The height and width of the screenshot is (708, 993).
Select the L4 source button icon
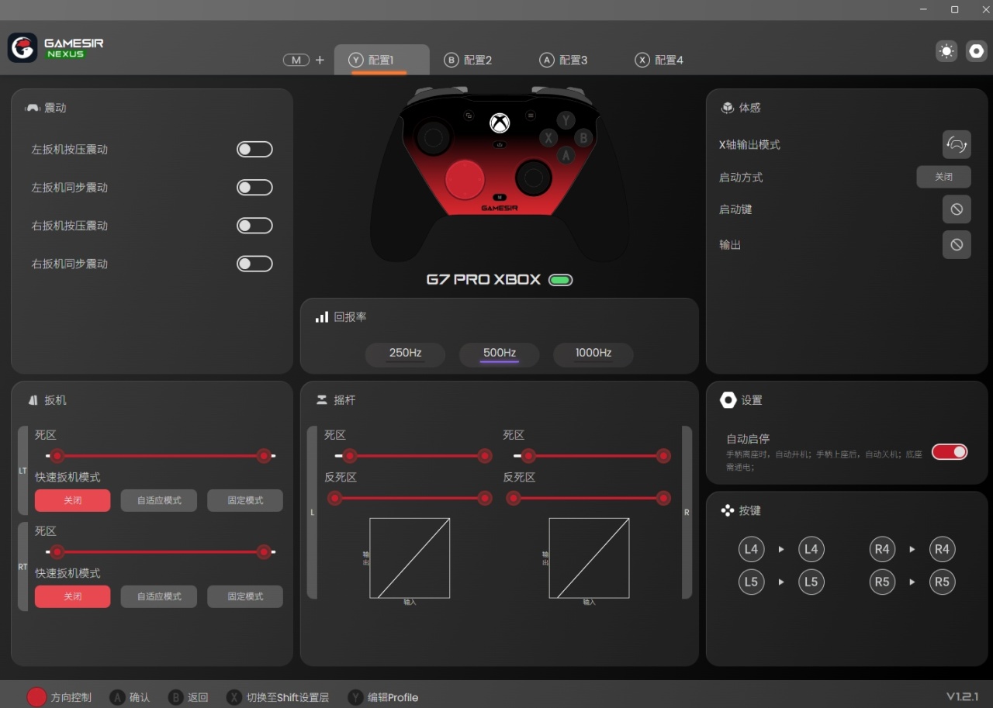coord(751,549)
